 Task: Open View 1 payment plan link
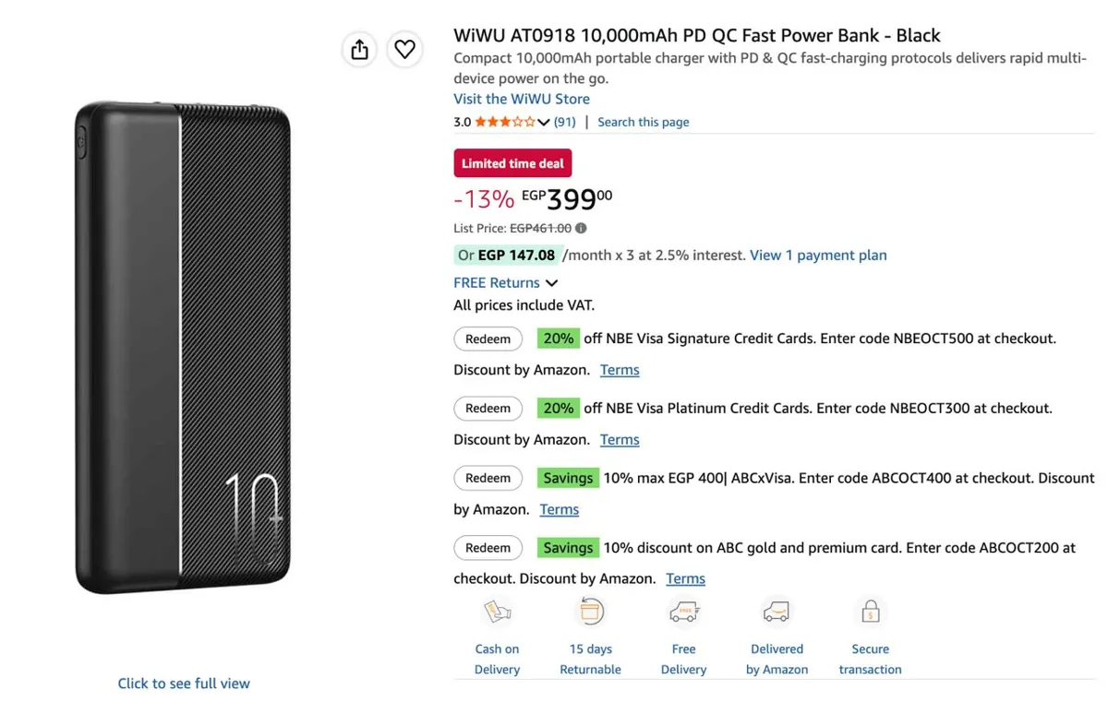click(x=818, y=256)
